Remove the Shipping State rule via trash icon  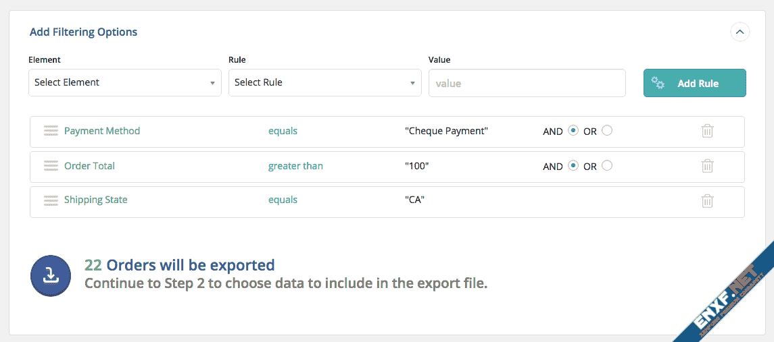[707, 200]
